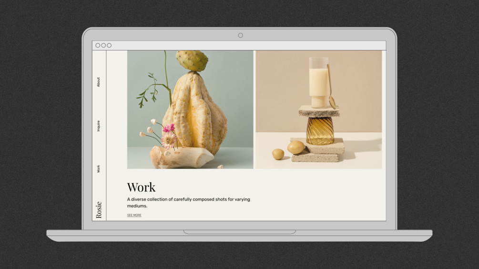This screenshot has width=479, height=269.
Task: Click the SEE MORE link
Action: (134, 215)
